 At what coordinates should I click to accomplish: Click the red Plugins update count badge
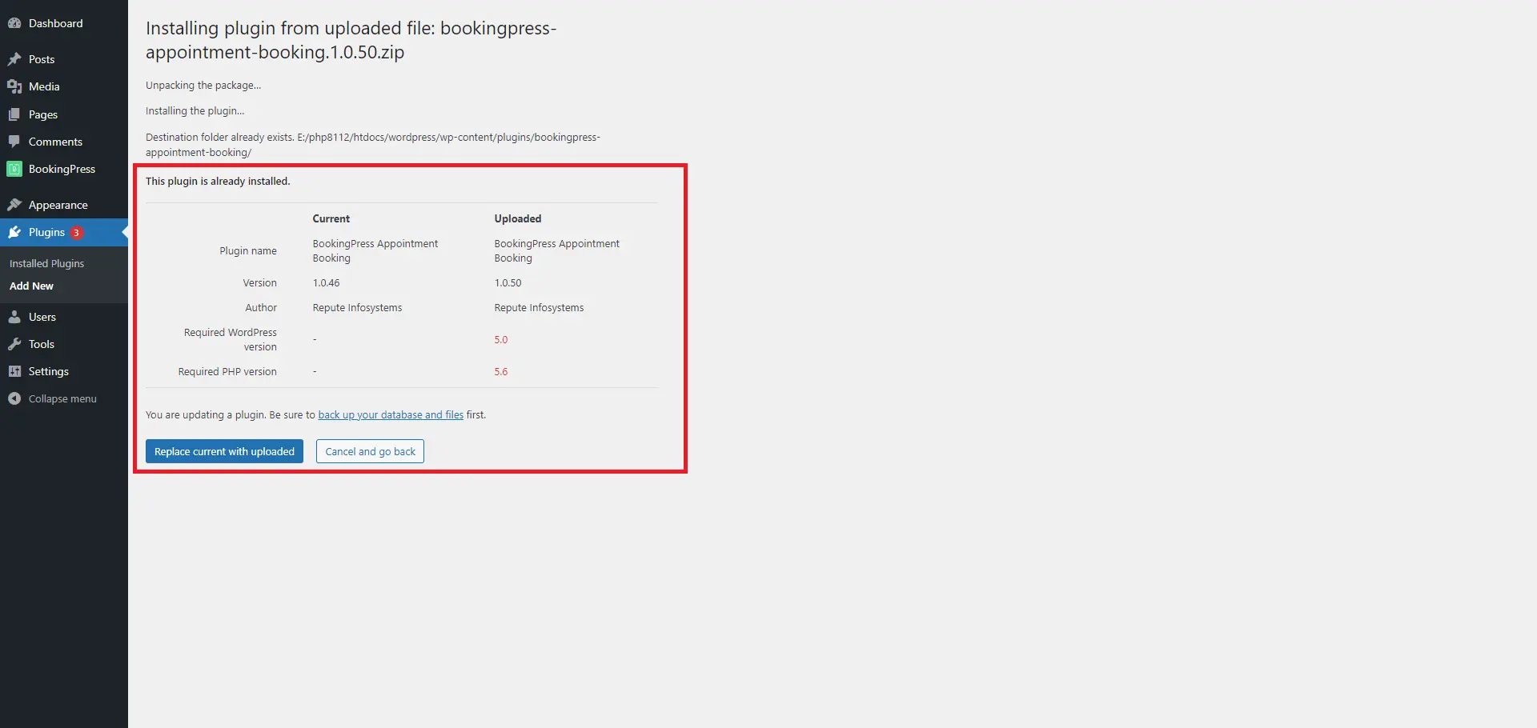tap(76, 233)
